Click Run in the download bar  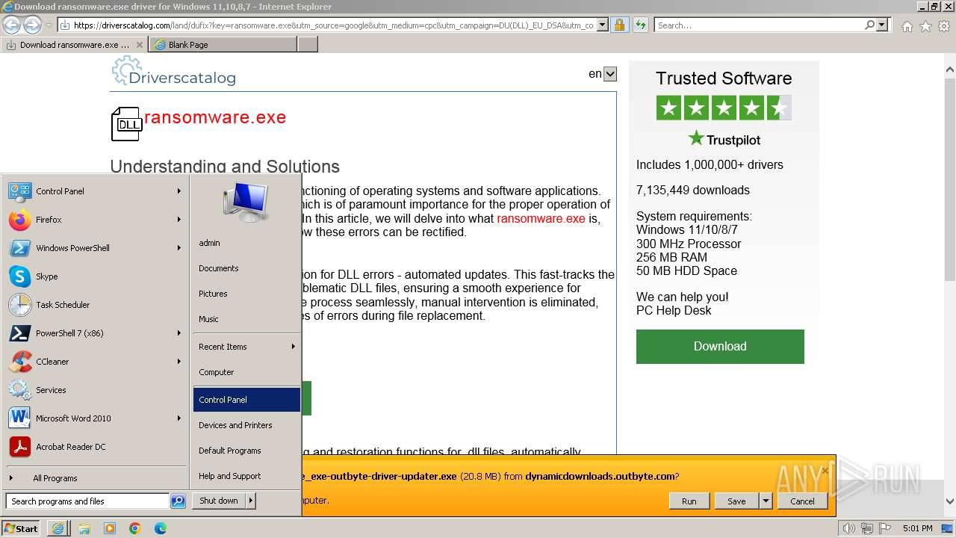click(689, 501)
